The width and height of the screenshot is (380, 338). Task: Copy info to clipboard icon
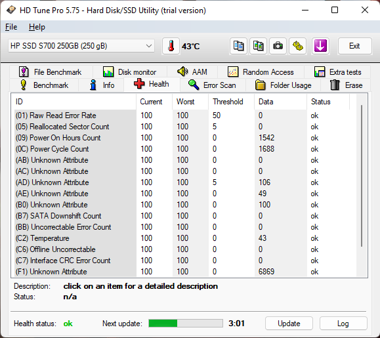(x=238, y=46)
